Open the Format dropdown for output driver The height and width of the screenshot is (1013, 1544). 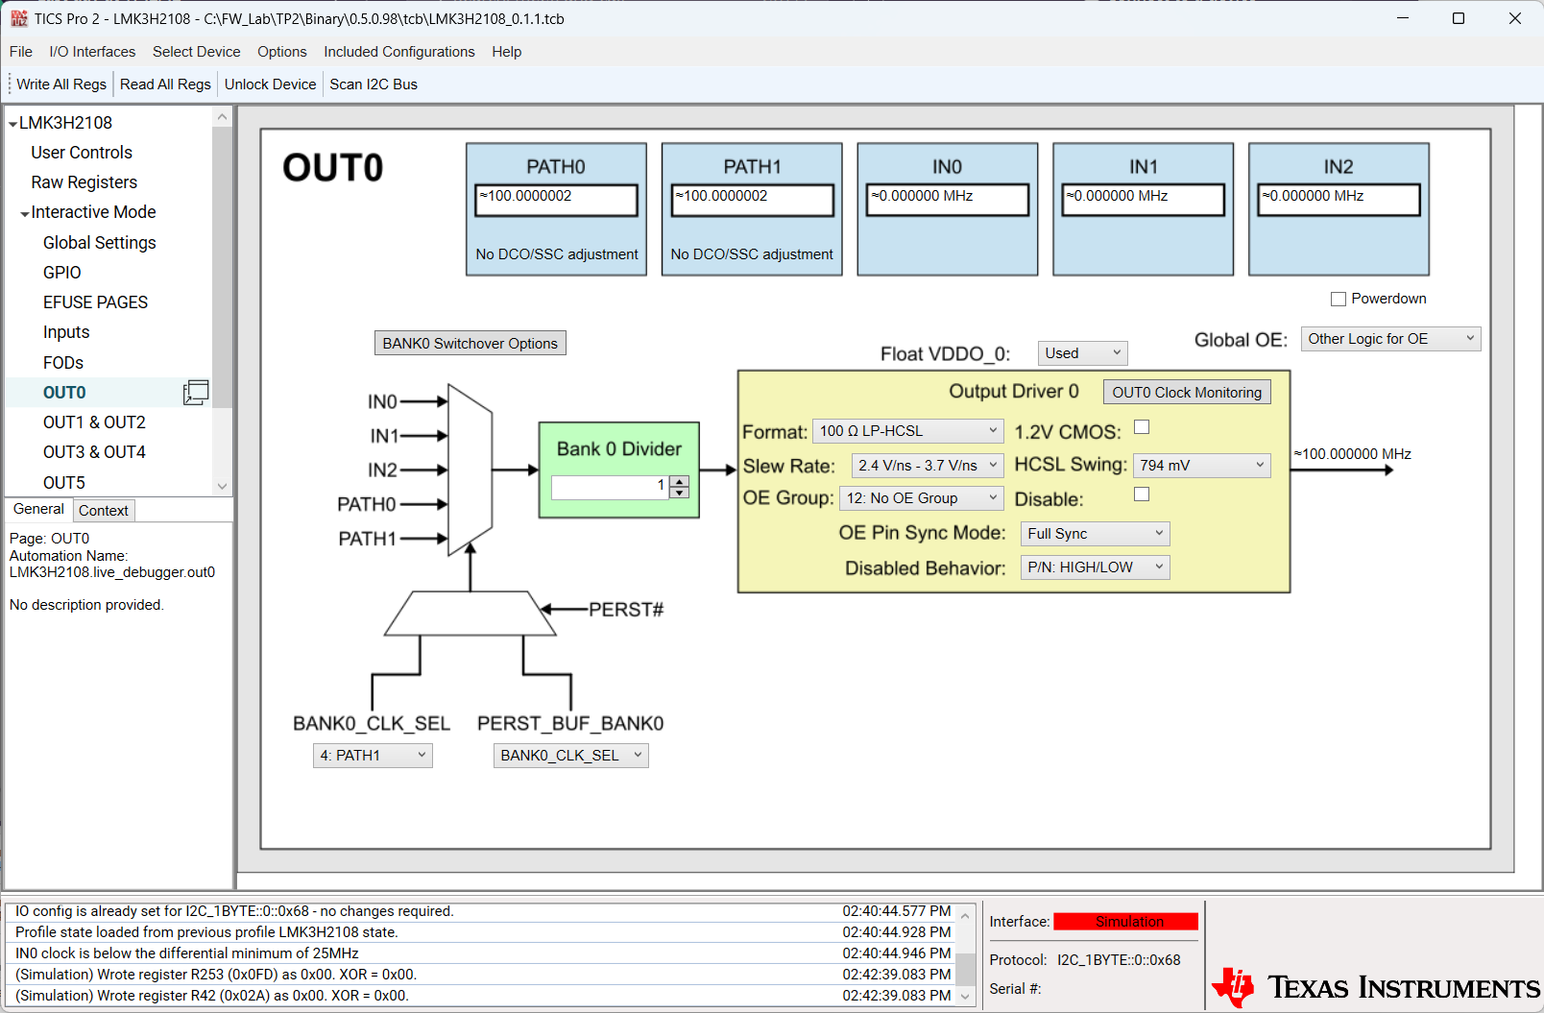[907, 431]
